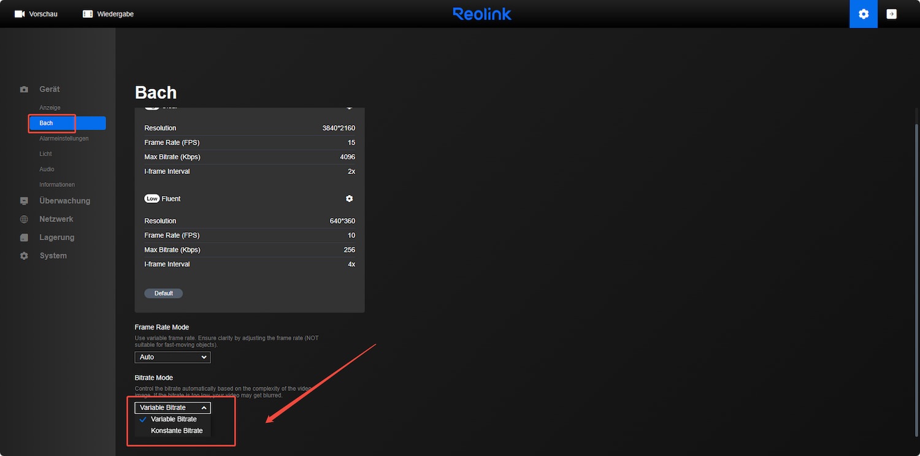
Task: Select Anzeige in the sidebar
Action: click(x=50, y=108)
